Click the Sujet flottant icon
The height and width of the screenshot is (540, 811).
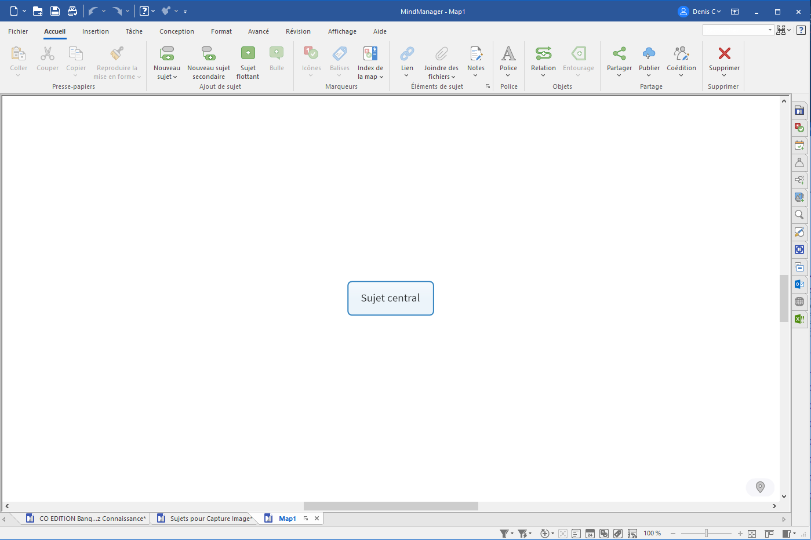248,54
